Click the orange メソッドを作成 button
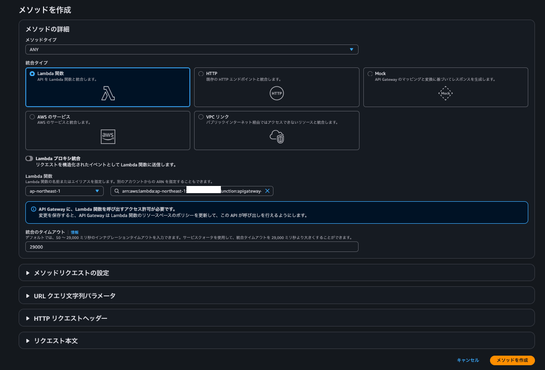This screenshot has height=370, width=545. pyautogui.click(x=512, y=360)
